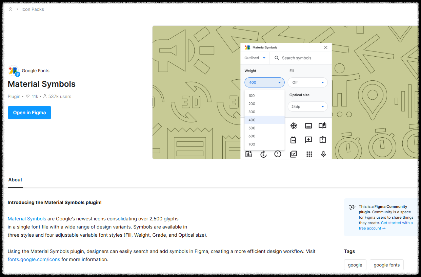Screen dimensions: 421x277
Task: Open the Weight 400 dropdown
Action: click(x=264, y=82)
